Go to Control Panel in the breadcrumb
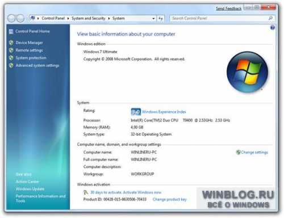The image size is (284, 218). (53, 18)
